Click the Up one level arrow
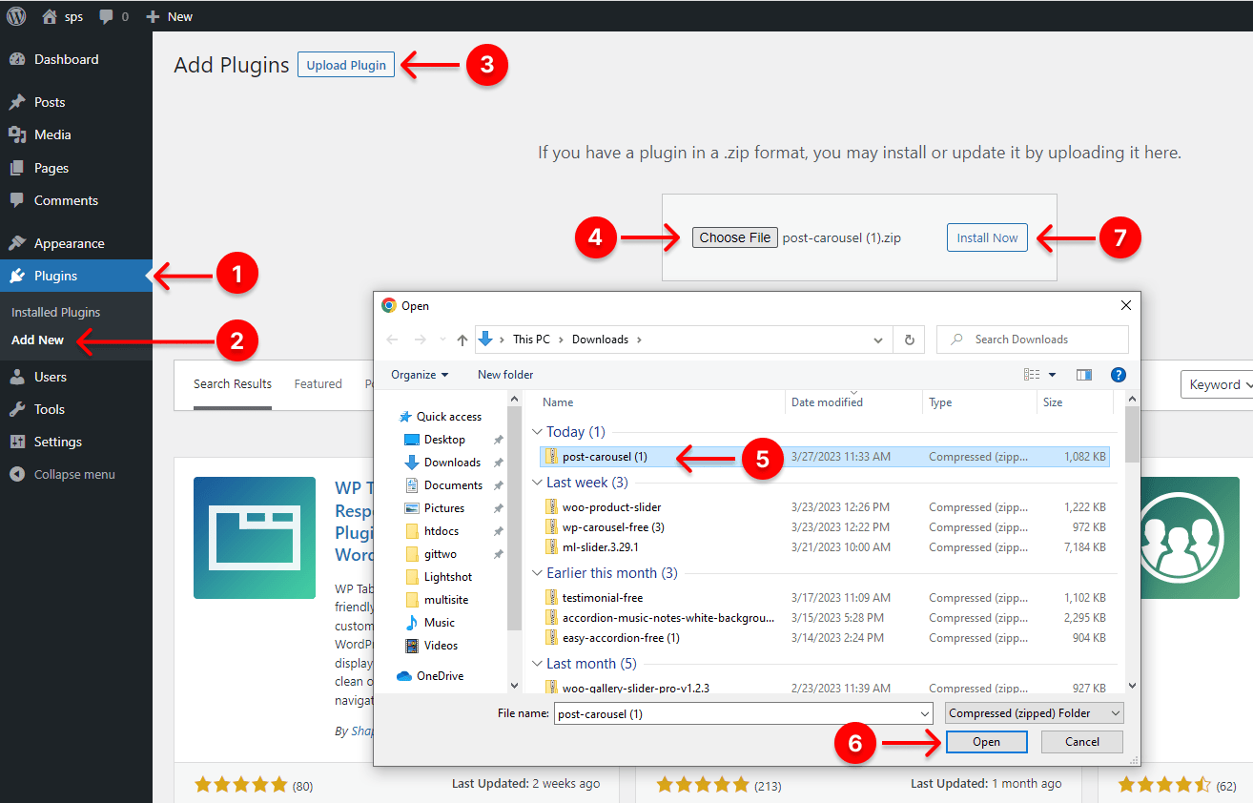The height and width of the screenshot is (803, 1253). [462, 340]
